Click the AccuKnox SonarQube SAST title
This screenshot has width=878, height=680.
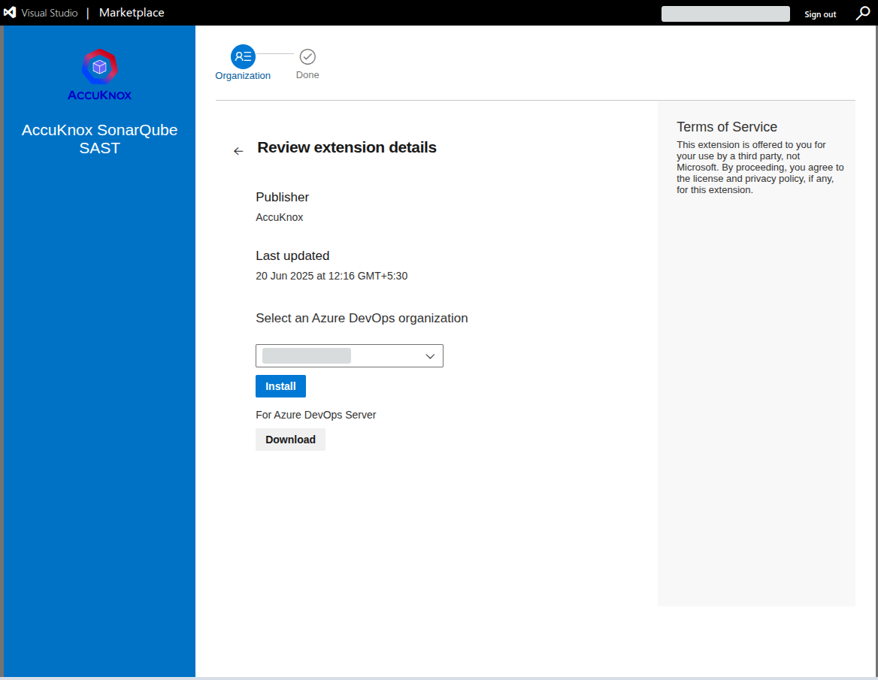(x=100, y=139)
